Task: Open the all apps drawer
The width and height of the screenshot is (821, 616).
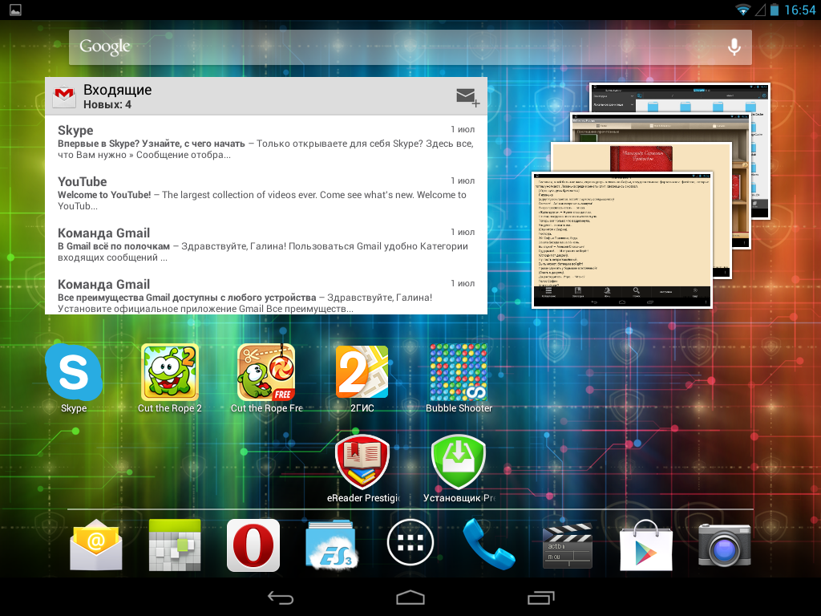Action: click(410, 545)
